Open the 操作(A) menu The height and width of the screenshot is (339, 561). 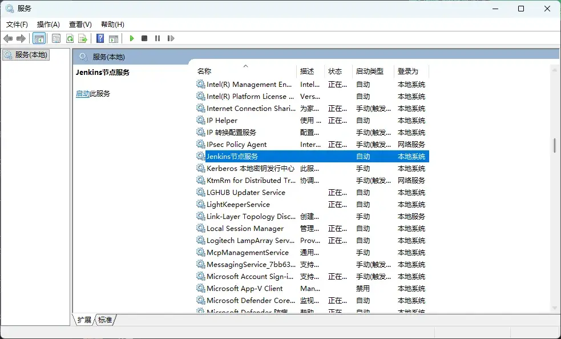[49, 24]
